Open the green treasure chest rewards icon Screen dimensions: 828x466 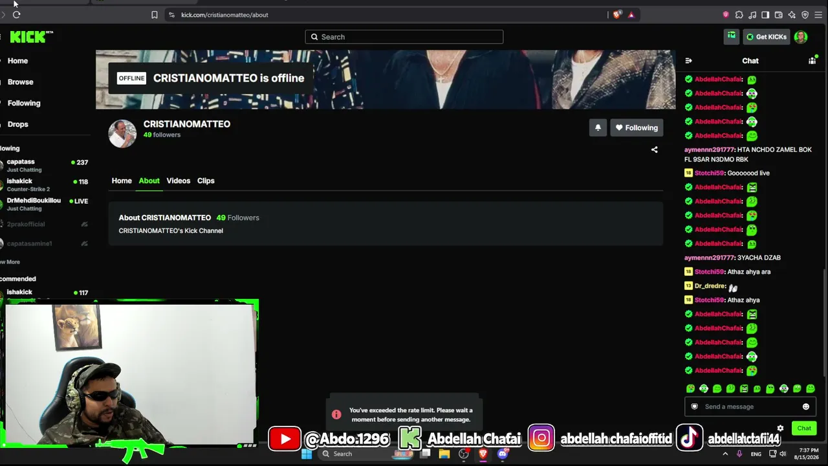pos(732,36)
